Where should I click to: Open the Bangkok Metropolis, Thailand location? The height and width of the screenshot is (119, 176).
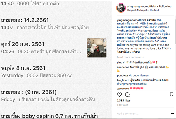click(x=143, y=10)
